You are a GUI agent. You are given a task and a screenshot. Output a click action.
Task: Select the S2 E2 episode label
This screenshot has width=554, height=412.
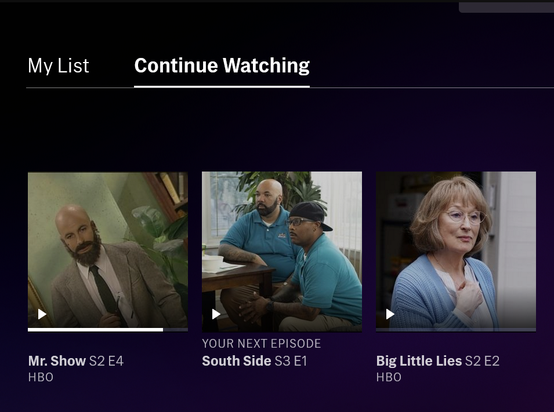point(482,361)
